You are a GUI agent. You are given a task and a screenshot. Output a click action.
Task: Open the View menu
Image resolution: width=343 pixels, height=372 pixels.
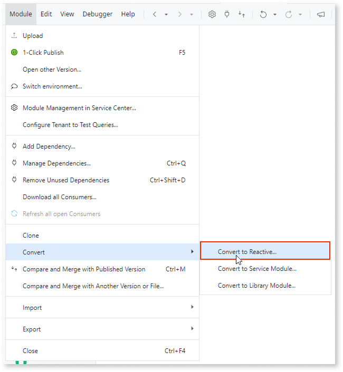pos(67,14)
